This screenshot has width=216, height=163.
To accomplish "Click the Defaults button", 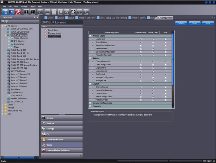I will point(181,23).
